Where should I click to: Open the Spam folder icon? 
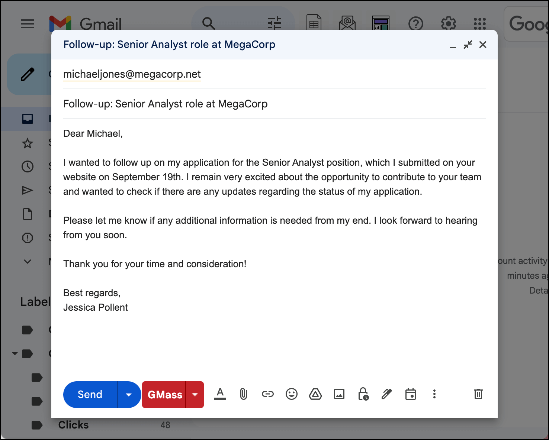click(28, 238)
